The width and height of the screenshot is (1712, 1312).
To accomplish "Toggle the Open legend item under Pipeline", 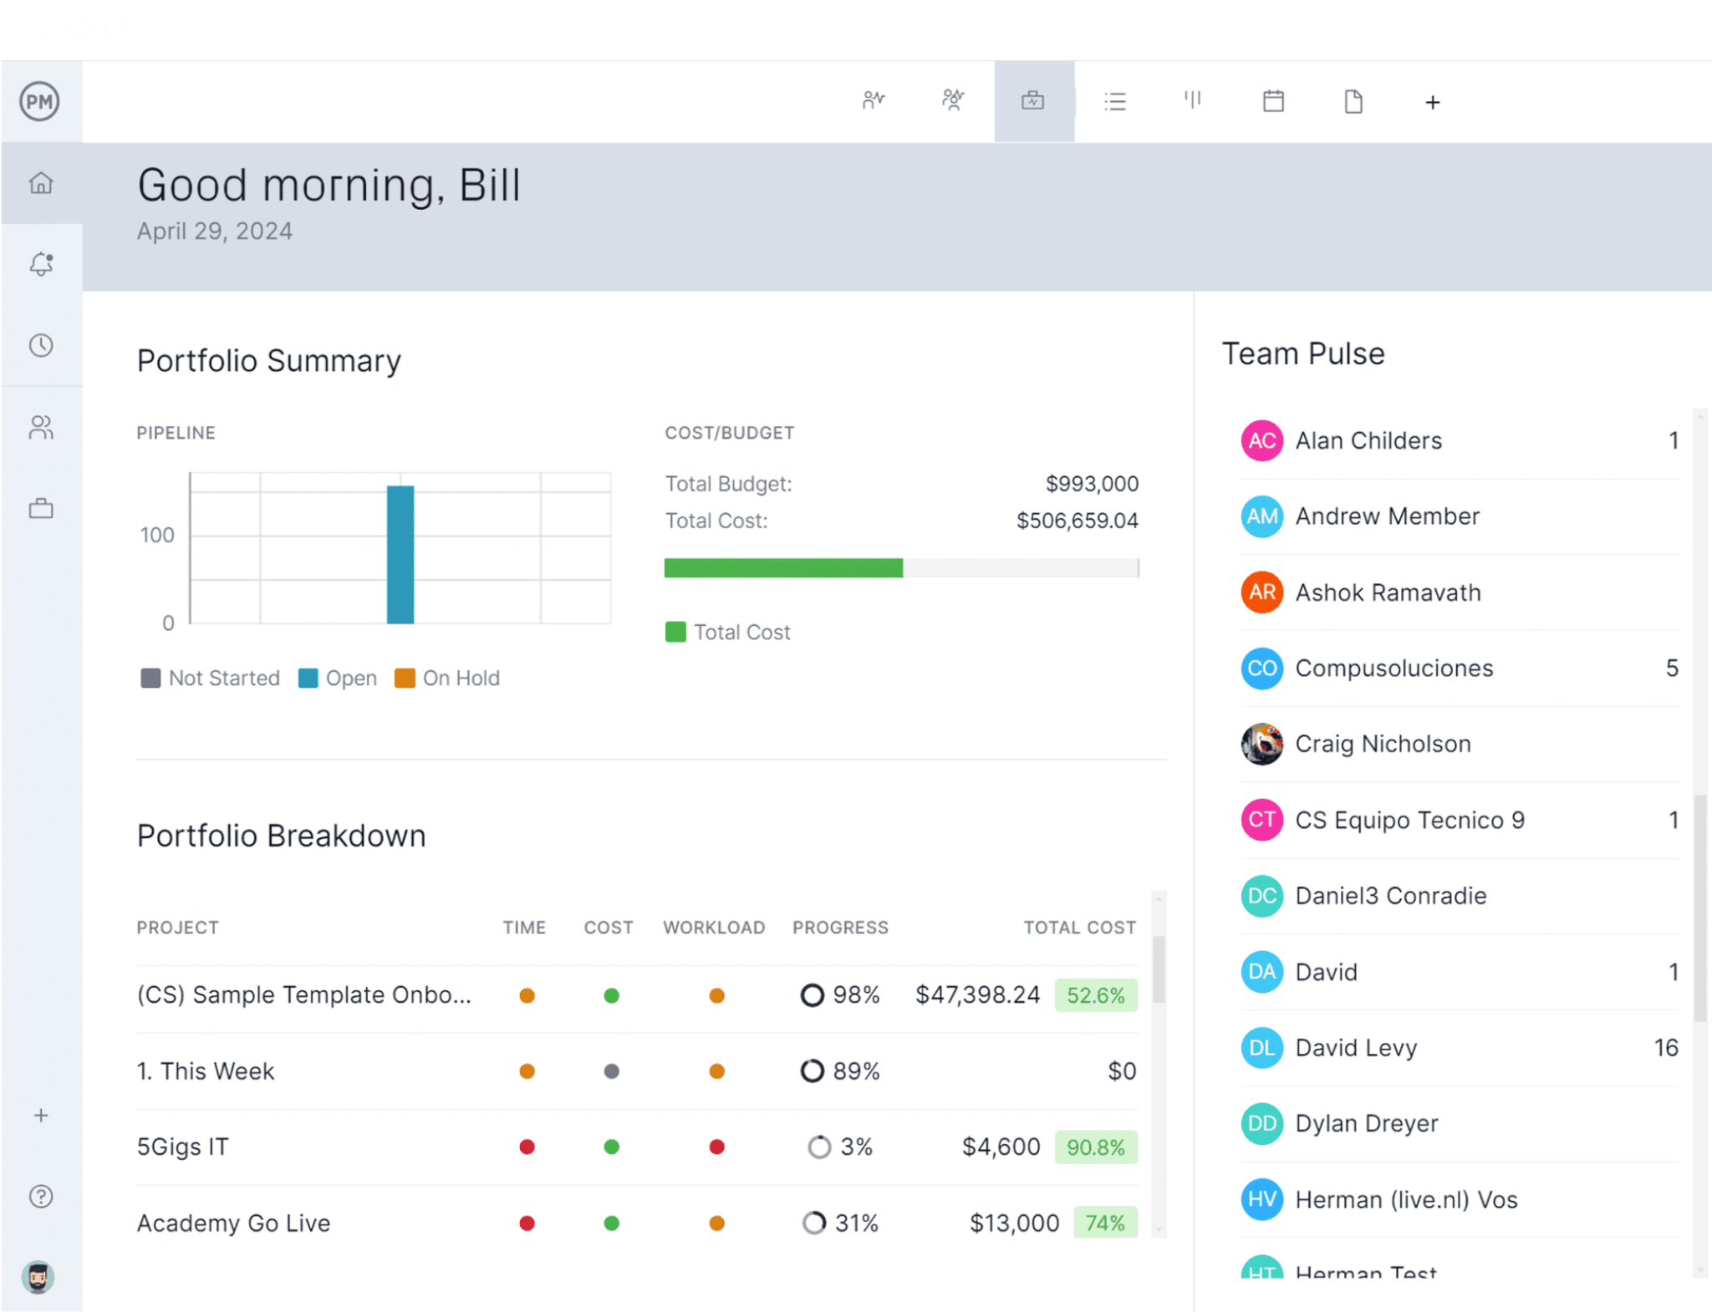I will click(x=337, y=678).
